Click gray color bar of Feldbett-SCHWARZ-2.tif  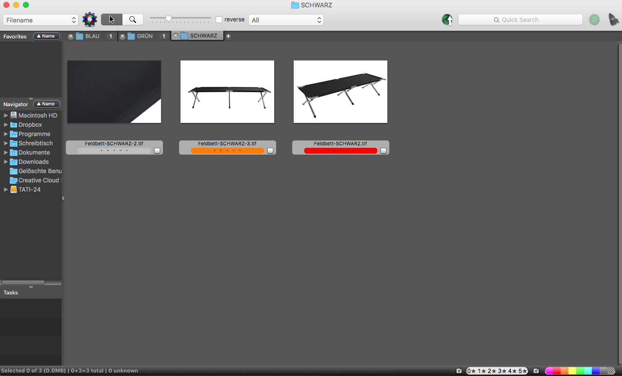[114, 151]
